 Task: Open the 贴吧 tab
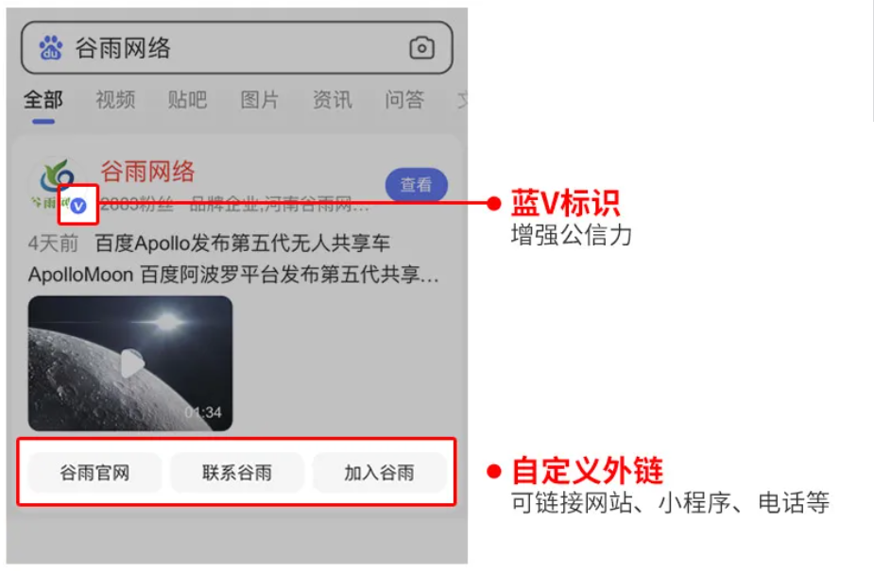coord(187,100)
